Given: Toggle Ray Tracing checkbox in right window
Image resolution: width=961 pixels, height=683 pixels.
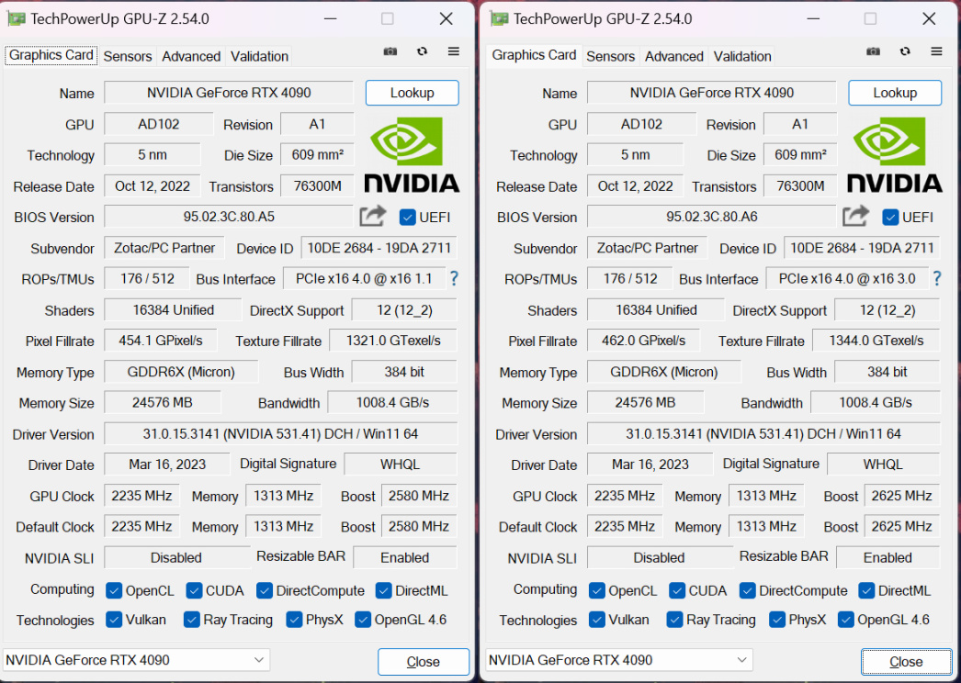Looking at the screenshot, I should (x=674, y=620).
